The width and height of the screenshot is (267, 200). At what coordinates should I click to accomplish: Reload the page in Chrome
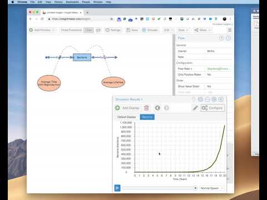[x=42, y=19]
